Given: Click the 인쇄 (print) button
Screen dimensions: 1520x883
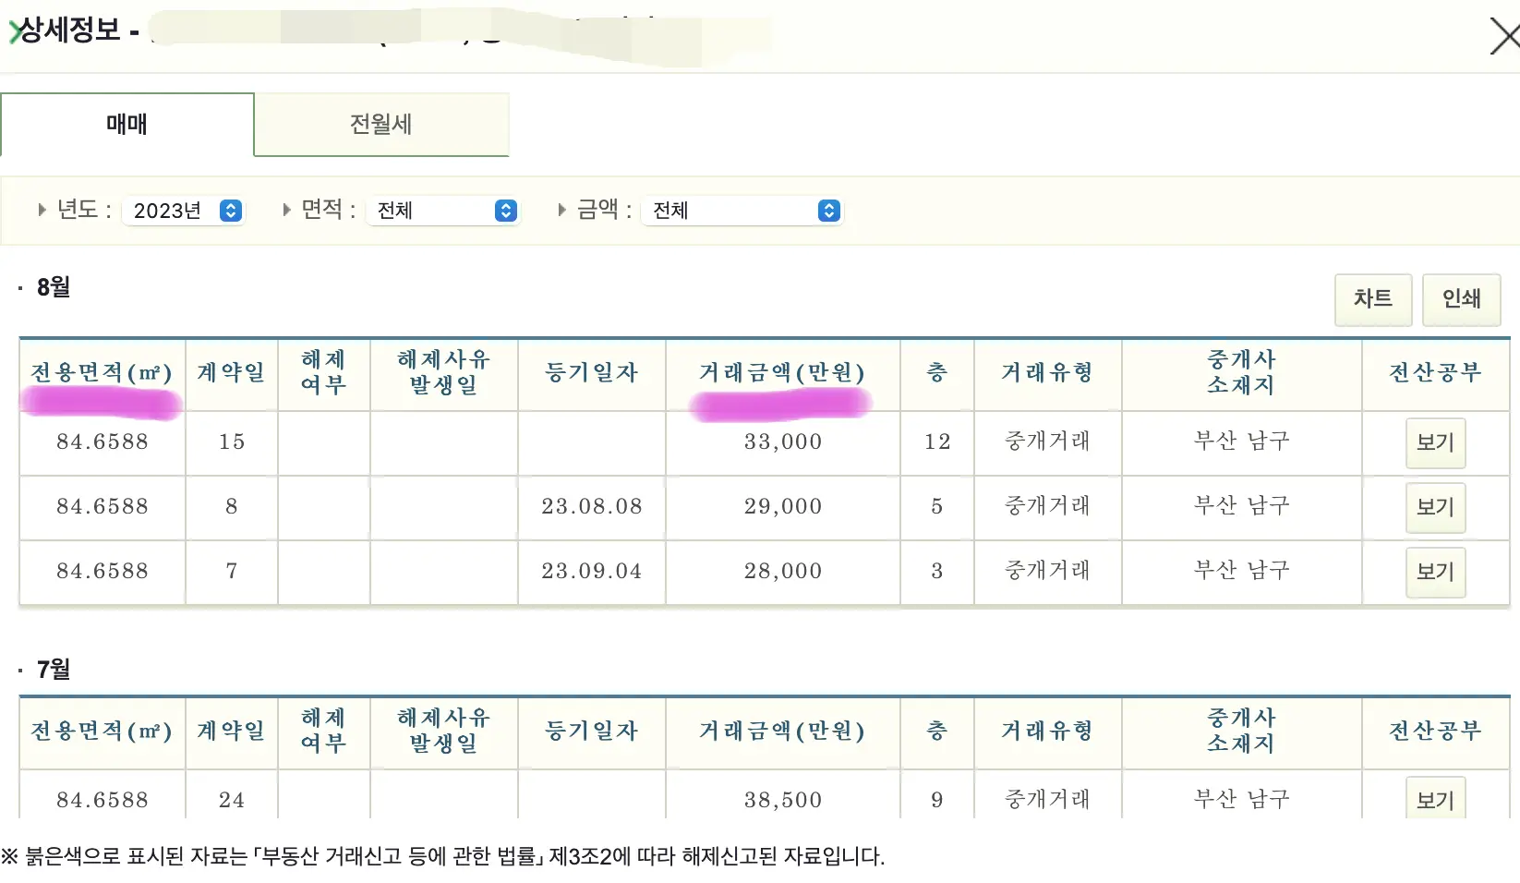Looking at the screenshot, I should 1462,299.
